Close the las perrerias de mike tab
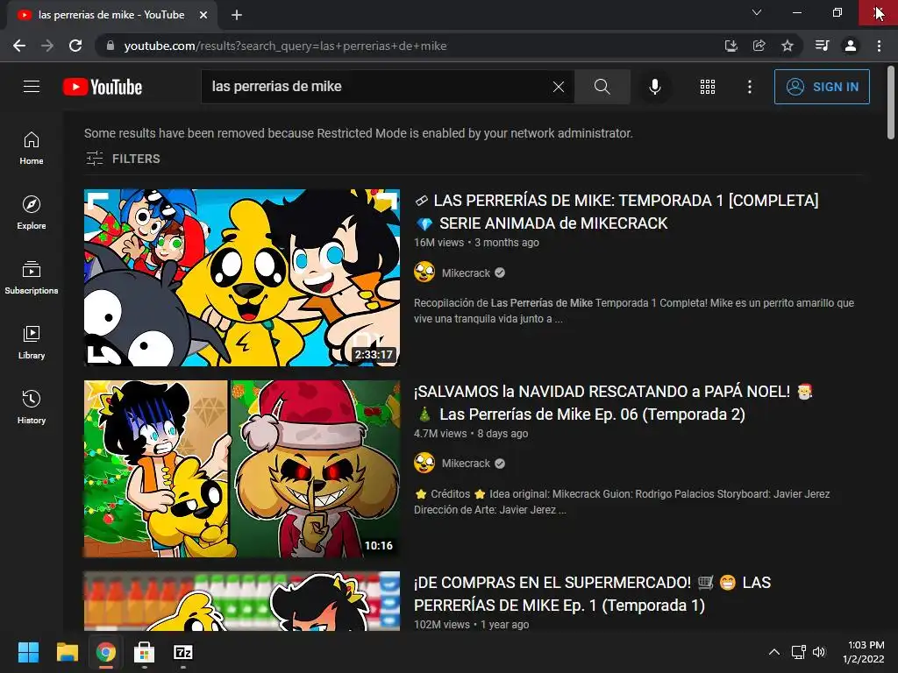 [x=203, y=15]
